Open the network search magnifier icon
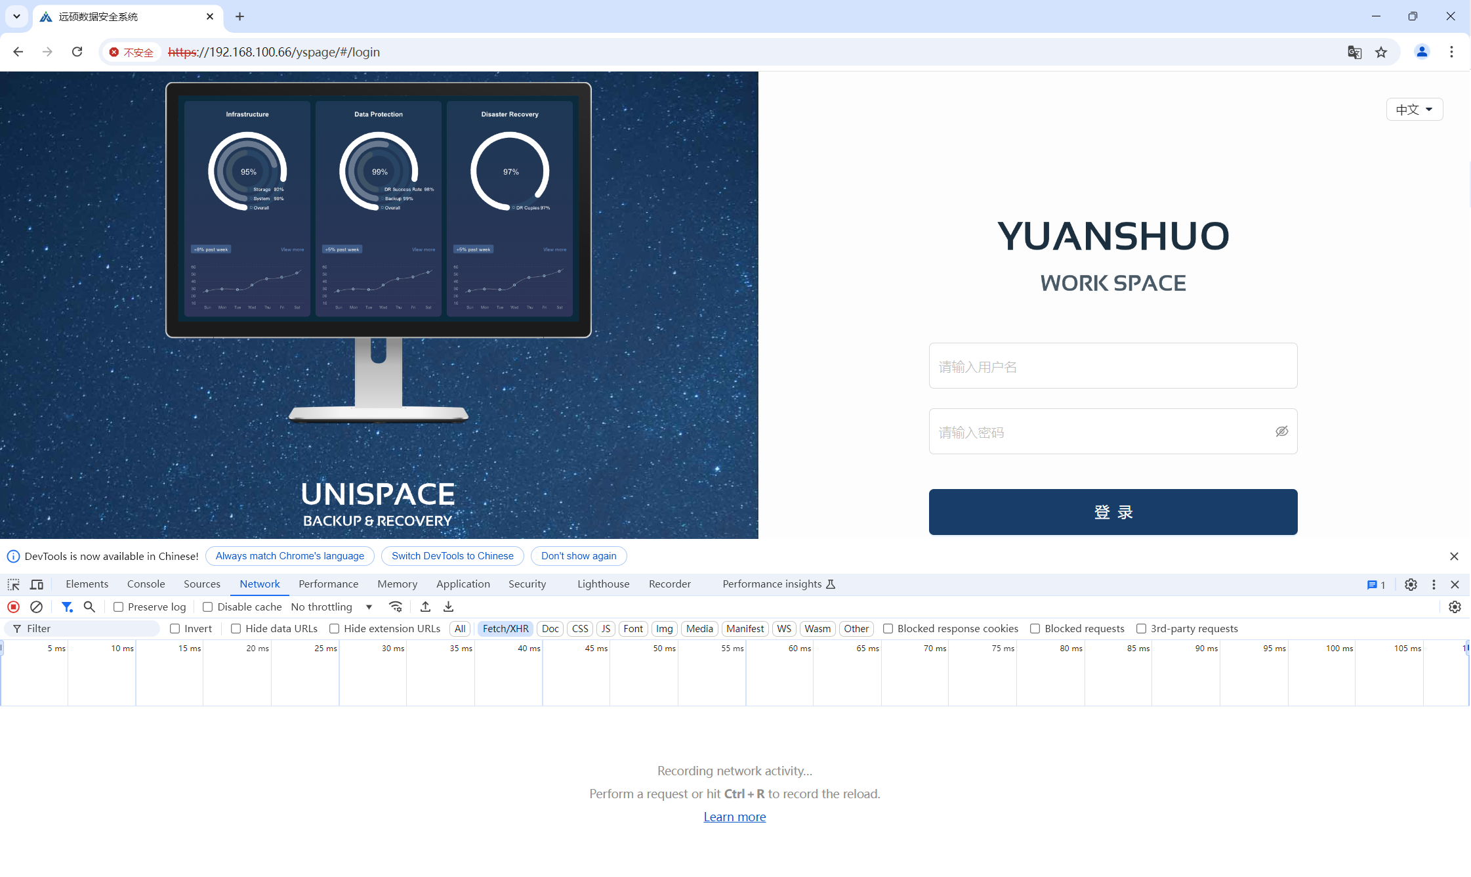 pos(89,607)
